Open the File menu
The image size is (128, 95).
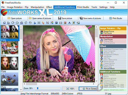(3, 7)
